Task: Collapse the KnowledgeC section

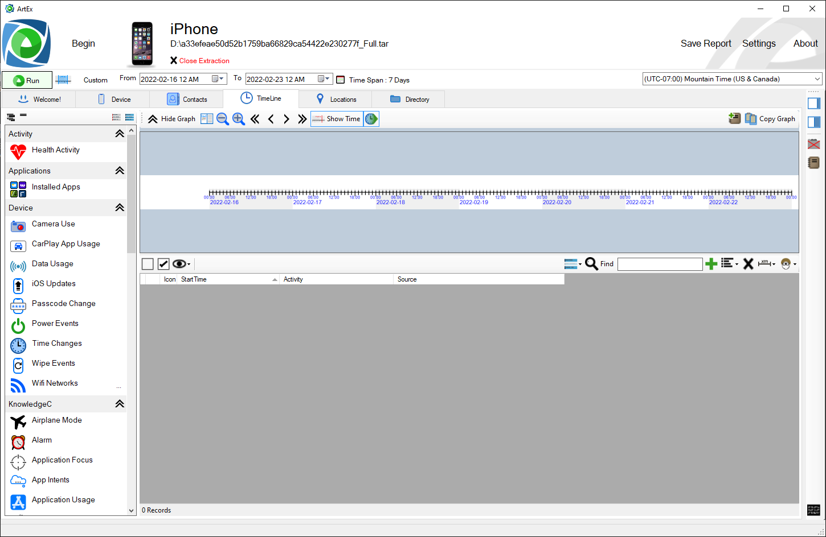Action: [x=120, y=404]
